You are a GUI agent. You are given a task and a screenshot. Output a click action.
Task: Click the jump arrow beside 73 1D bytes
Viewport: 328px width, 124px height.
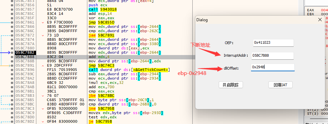43,35
